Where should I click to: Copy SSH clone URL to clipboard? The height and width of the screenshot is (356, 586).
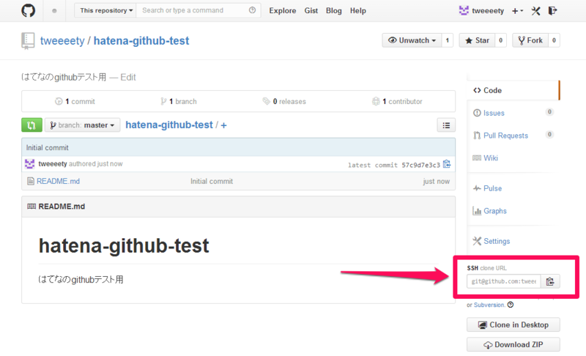click(550, 281)
